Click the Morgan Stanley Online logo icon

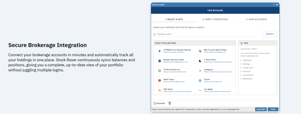(x=160, y=61)
